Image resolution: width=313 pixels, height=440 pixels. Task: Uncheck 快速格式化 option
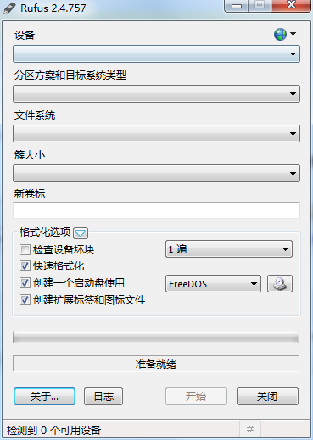click(25, 266)
